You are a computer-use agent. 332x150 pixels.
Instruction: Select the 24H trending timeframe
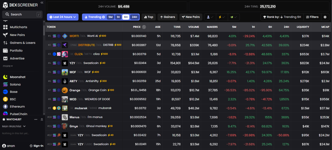[134, 17]
